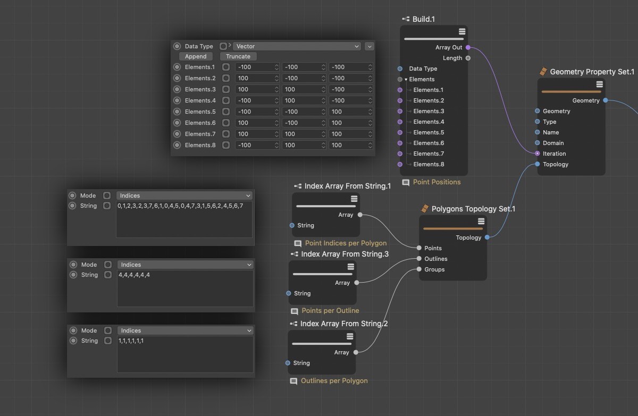Screen dimensions: 638x416
Task: Click the Truncate button
Action: point(238,56)
